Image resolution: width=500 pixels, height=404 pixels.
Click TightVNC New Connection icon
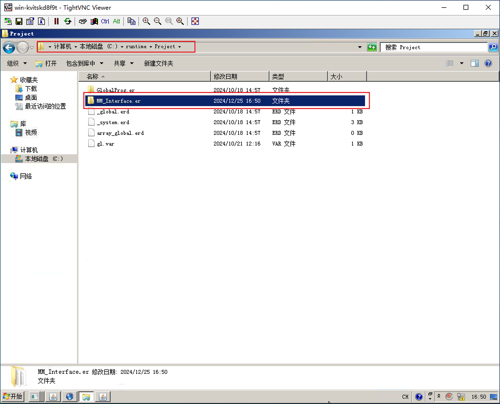[8, 21]
